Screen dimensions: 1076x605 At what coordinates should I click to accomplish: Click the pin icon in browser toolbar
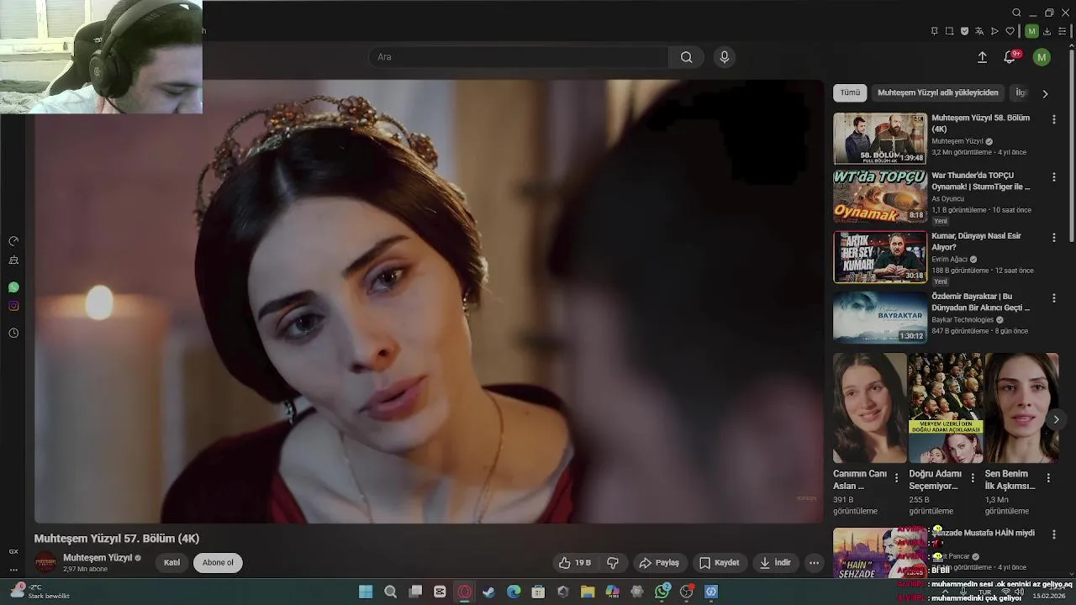click(x=934, y=31)
